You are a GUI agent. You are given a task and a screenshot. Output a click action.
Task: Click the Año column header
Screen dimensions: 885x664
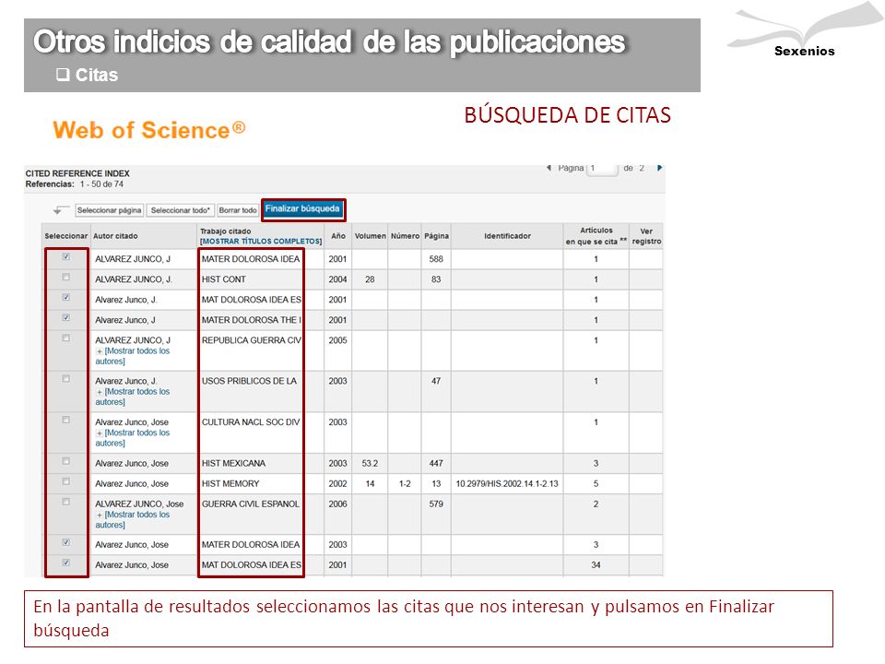[338, 236]
